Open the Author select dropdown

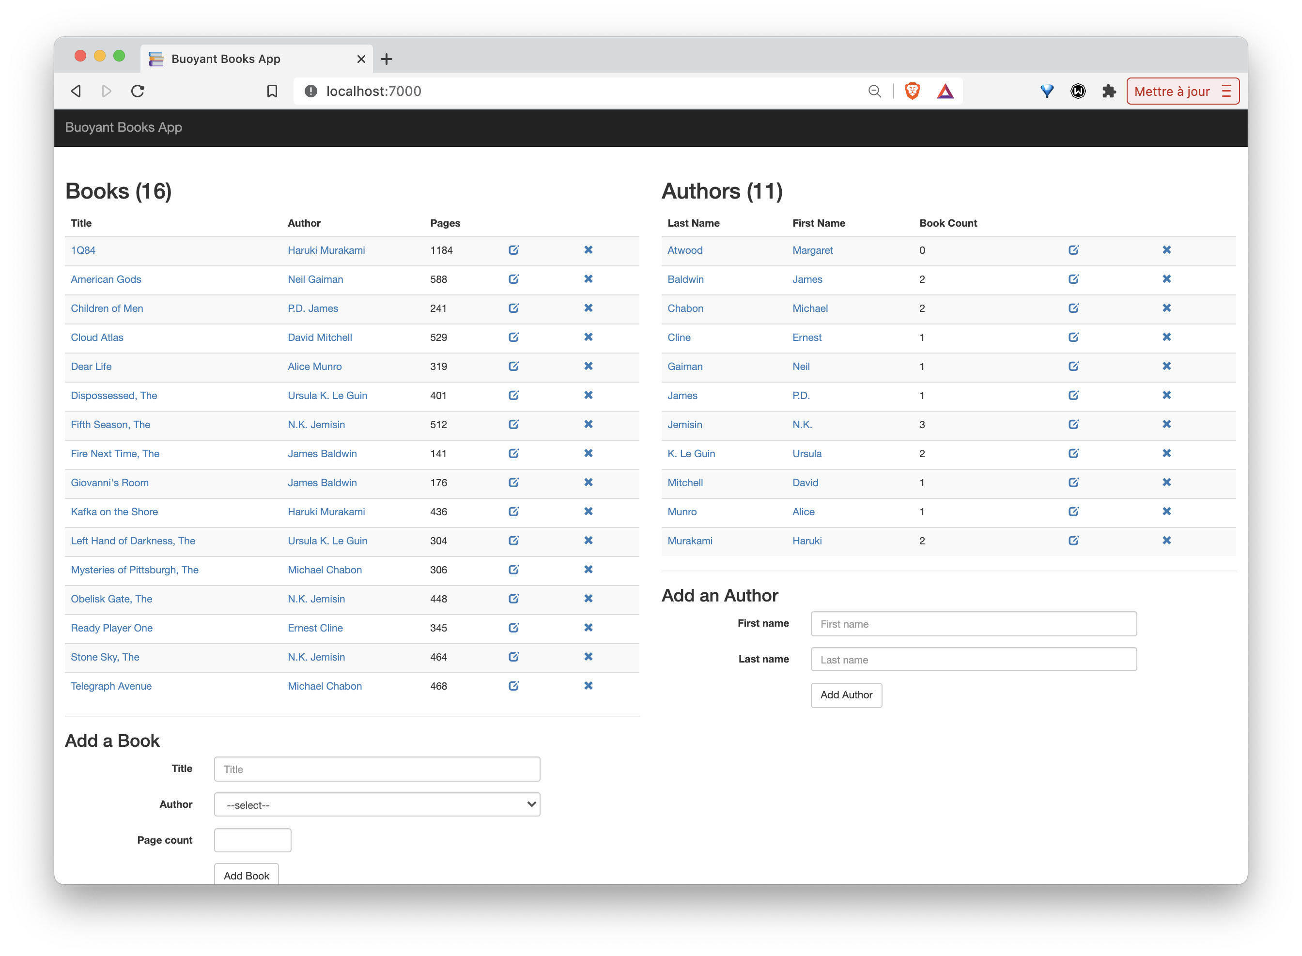tap(377, 804)
